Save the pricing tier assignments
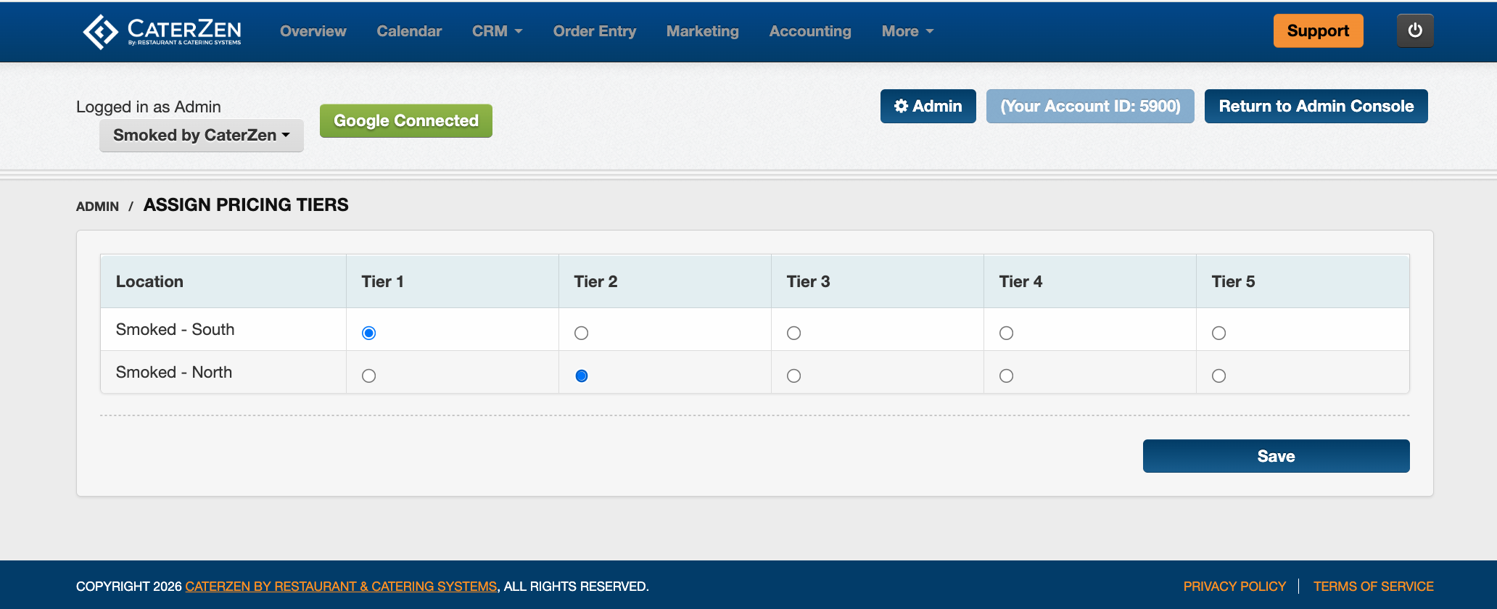 (x=1277, y=456)
